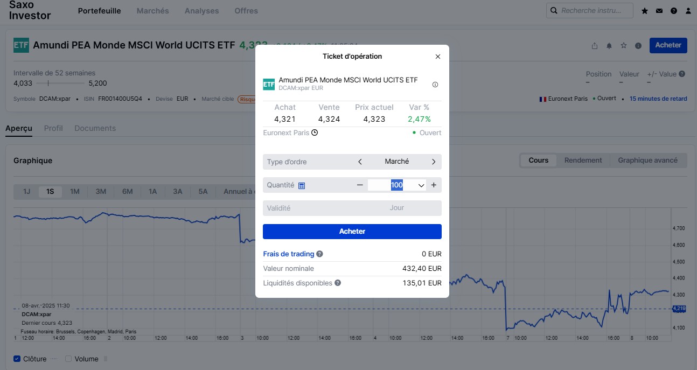Click the Recherche instrument search field
The height and width of the screenshot is (370, 697).
tap(590, 11)
